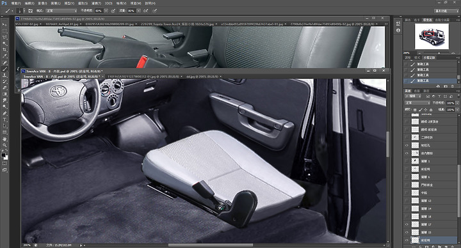
Task: Hide layer 圖層 15
Action: pyautogui.click(x=407, y=233)
